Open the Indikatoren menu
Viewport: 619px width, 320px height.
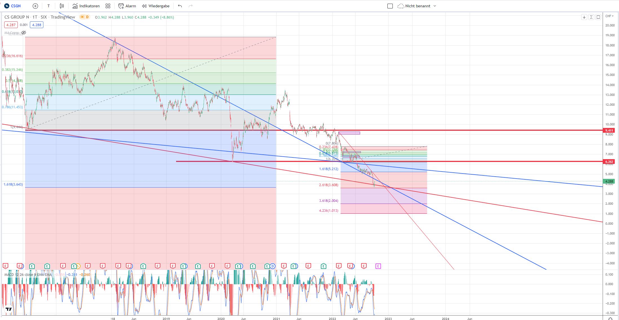point(86,6)
